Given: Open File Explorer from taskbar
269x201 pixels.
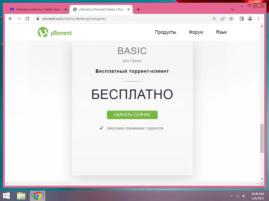Looking at the screenshot, I should point(21,196).
